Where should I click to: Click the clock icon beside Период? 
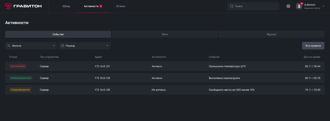click(63, 46)
